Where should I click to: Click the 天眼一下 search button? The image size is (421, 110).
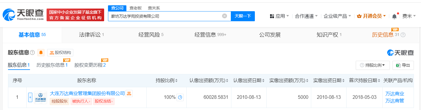click(x=243, y=16)
